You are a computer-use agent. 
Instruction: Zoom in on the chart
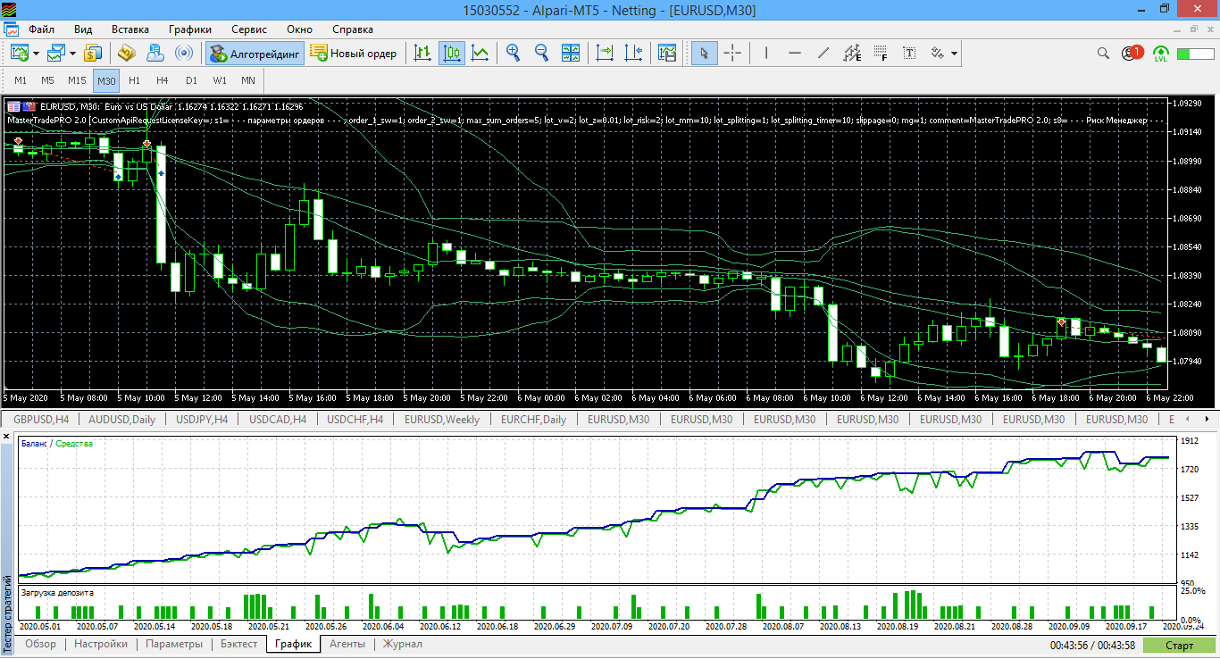514,54
